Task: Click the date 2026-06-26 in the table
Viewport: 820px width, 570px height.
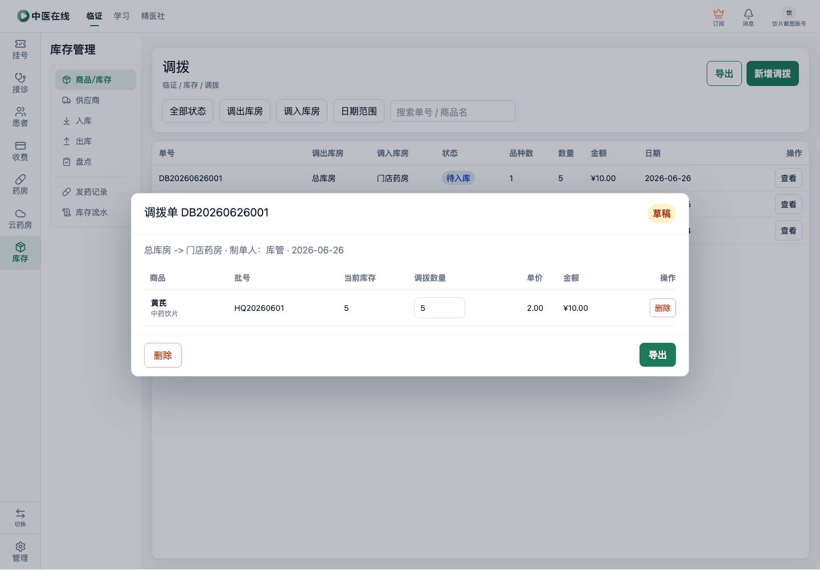Action: pos(668,178)
